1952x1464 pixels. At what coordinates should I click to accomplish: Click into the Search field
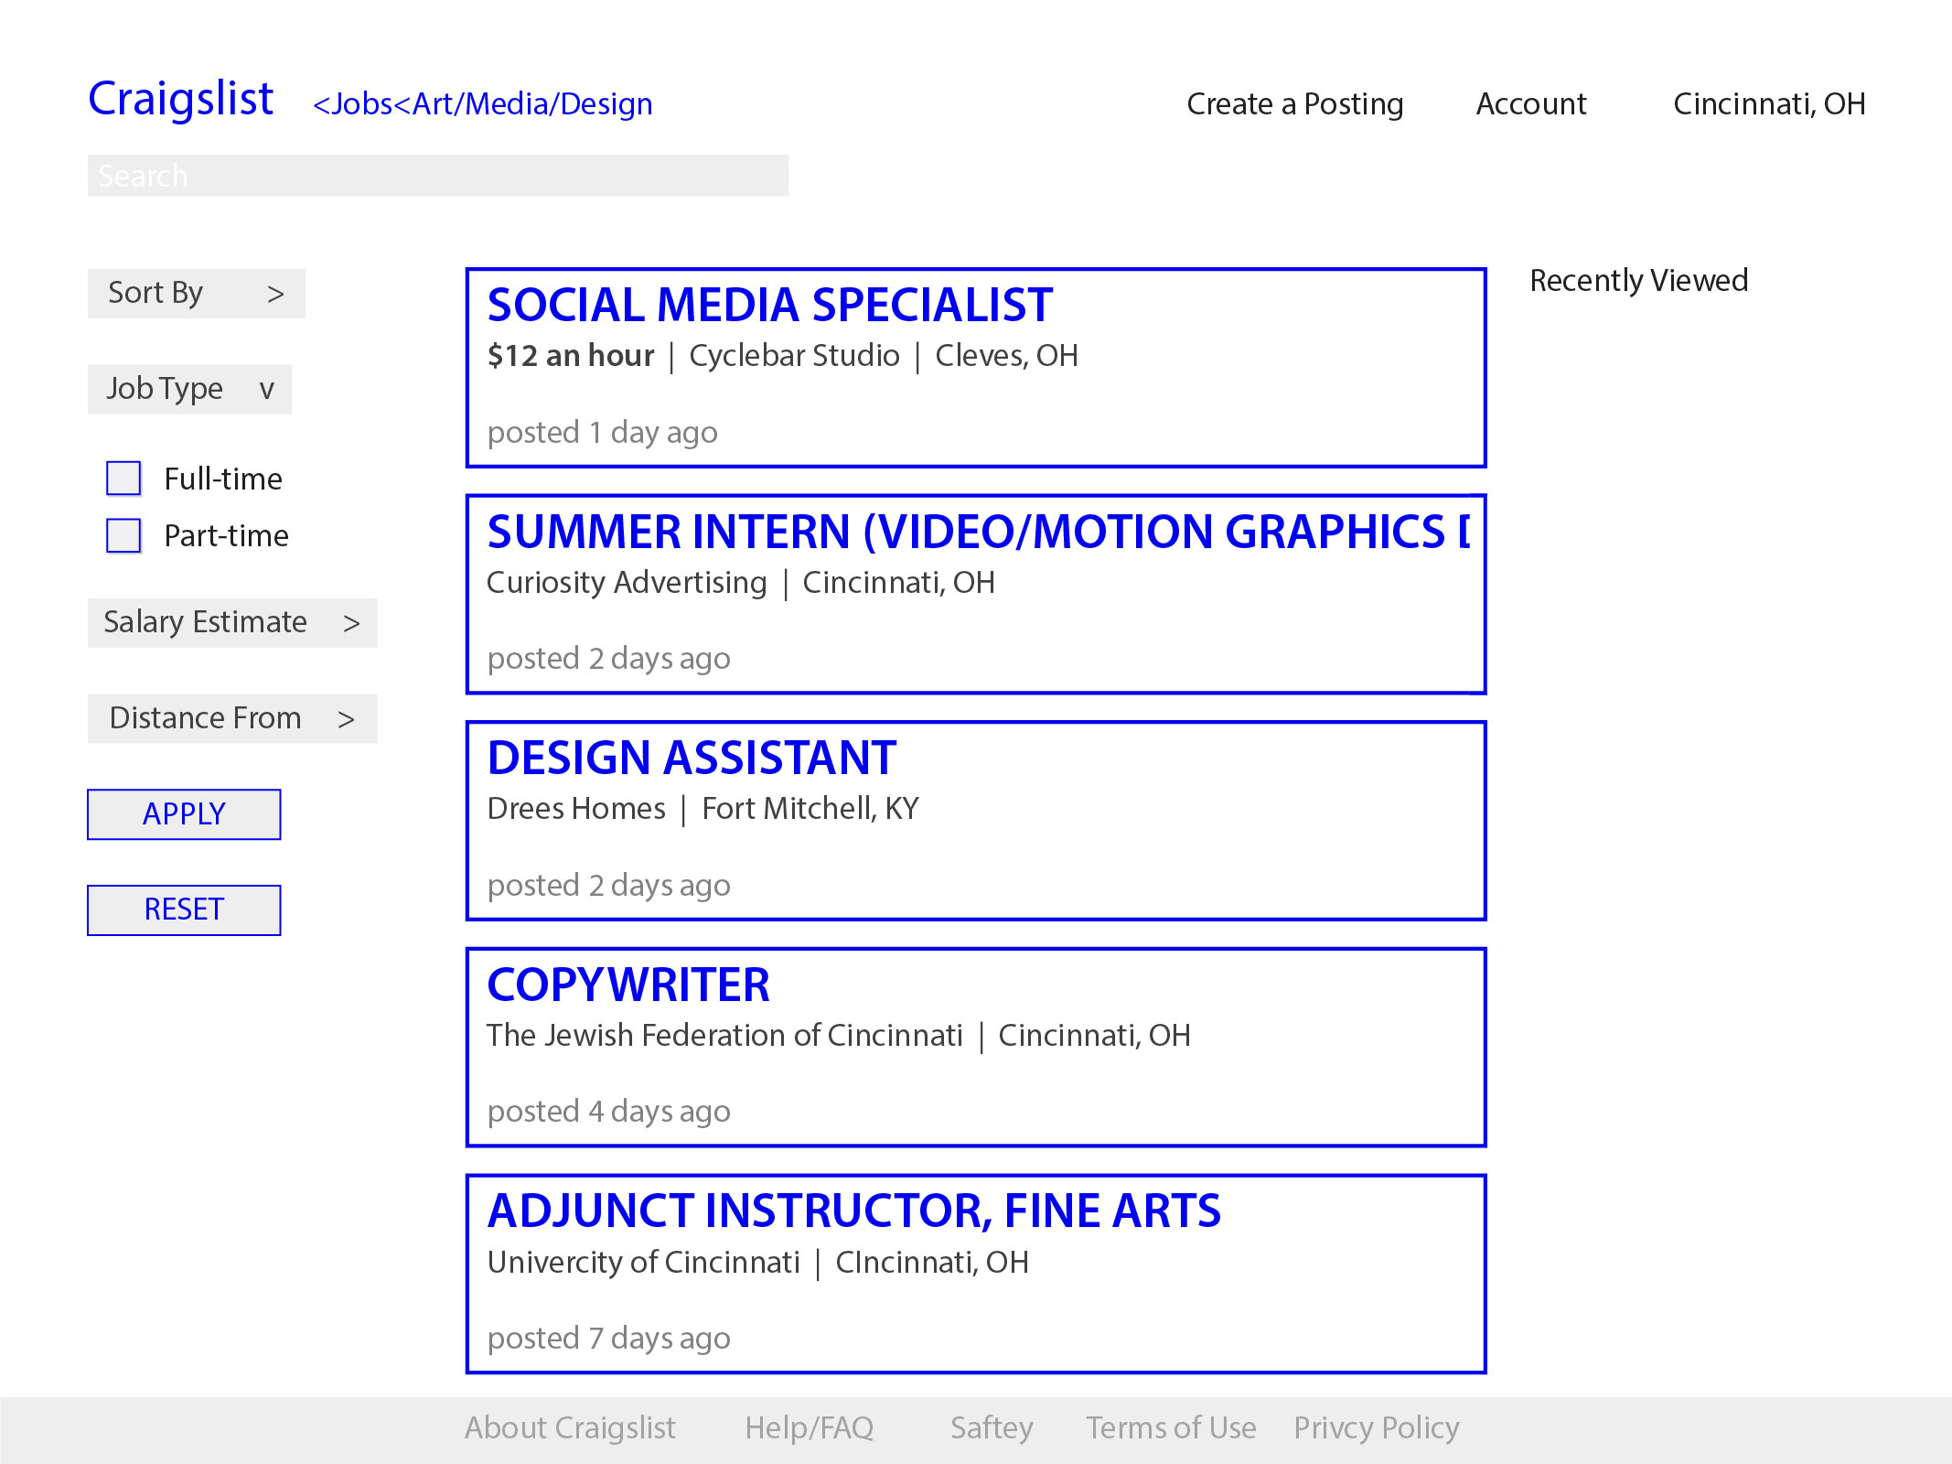point(437,176)
